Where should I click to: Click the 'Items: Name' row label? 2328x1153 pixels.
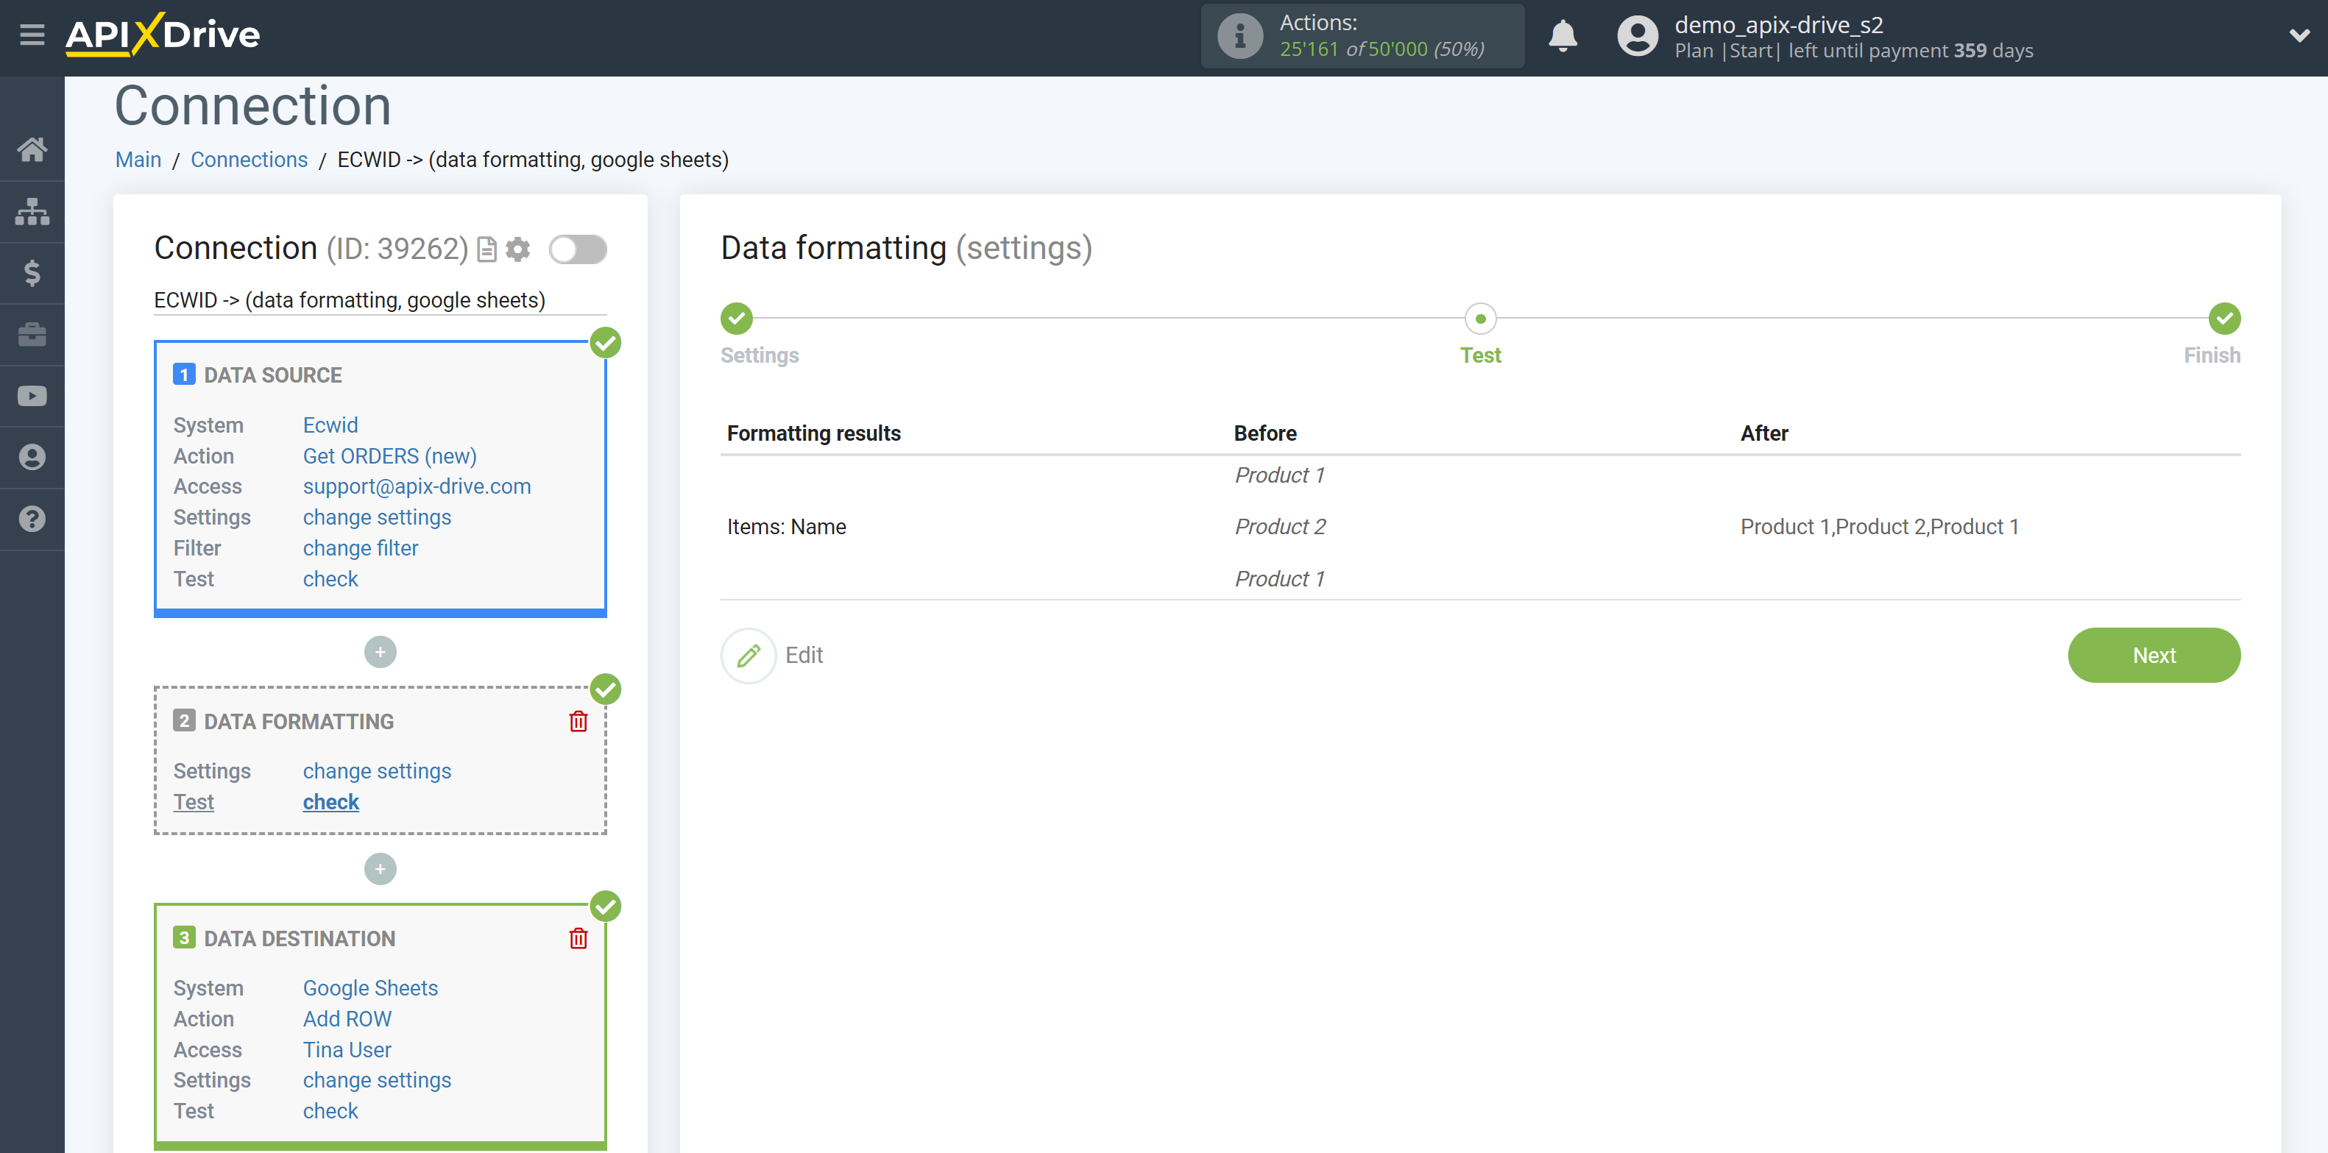click(786, 527)
